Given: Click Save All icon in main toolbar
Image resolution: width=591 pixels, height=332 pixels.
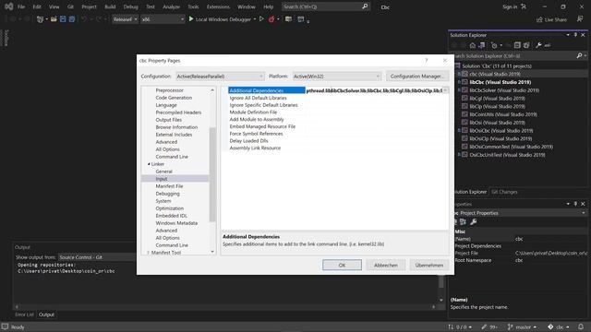Looking at the screenshot, I should [x=72, y=19].
